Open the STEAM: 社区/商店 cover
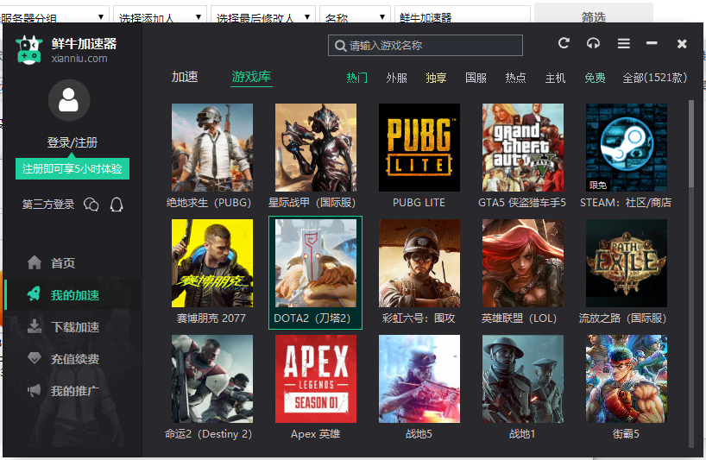This screenshot has width=706, height=460. 627,148
